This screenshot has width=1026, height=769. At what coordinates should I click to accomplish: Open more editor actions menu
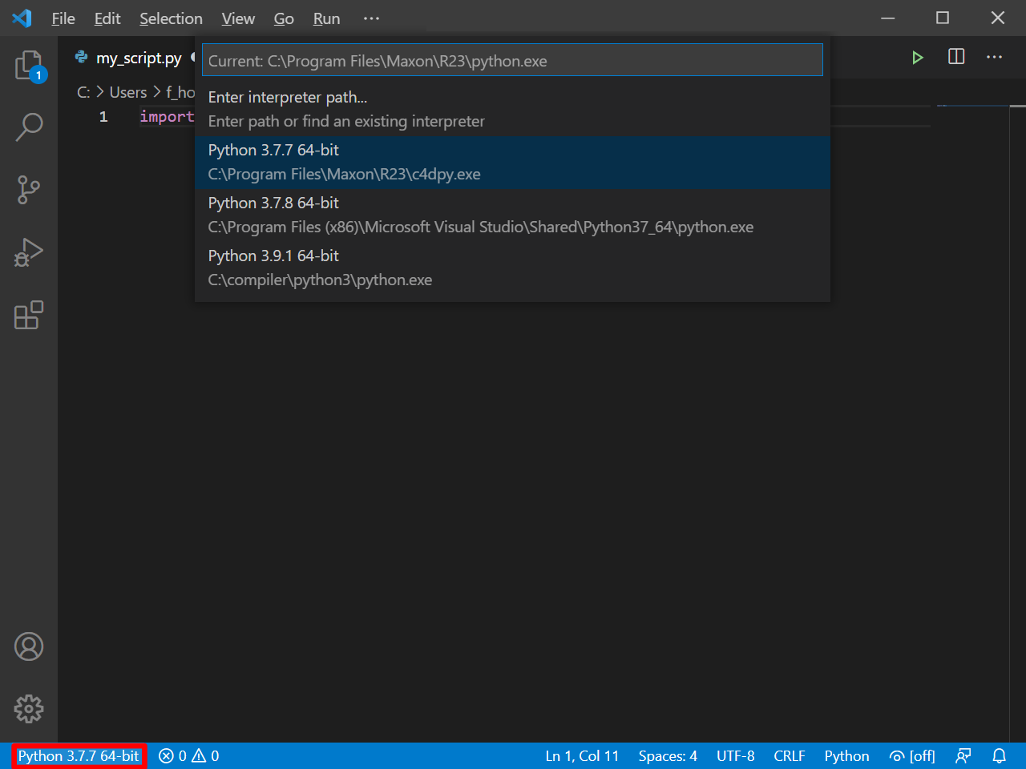point(994,57)
